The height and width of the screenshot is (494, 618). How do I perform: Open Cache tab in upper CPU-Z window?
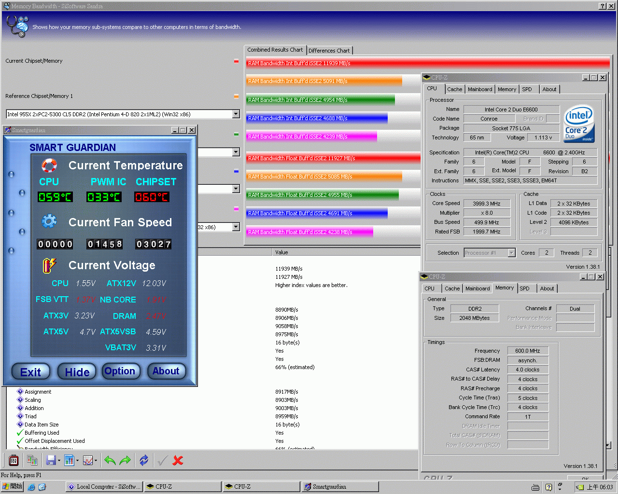(454, 89)
